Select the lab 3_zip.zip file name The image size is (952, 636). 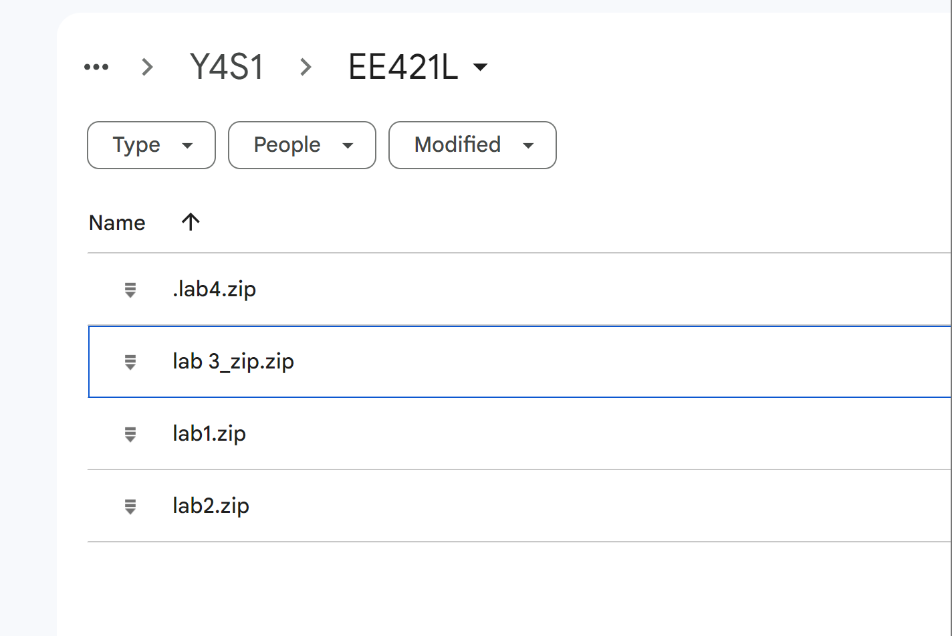233,362
